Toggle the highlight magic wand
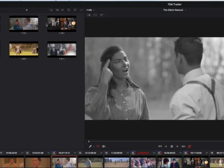 pyautogui.click(x=101, y=15)
